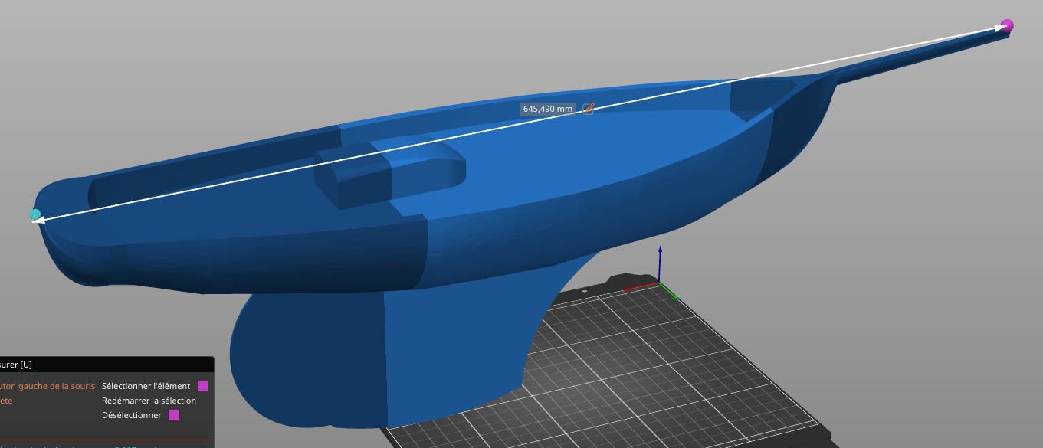This screenshot has height=448, width=1043.
Task: Click the orange pencil edit icon beside the measurement
Action: [x=589, y=109]
